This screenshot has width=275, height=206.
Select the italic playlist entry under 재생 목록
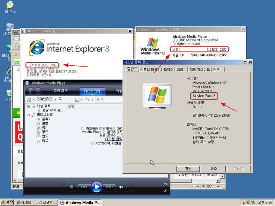coord(52,110)
